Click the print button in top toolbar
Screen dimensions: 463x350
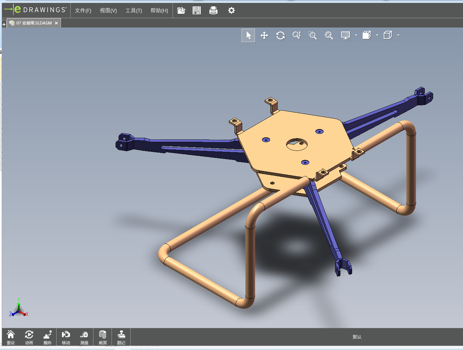click(213, 11)
